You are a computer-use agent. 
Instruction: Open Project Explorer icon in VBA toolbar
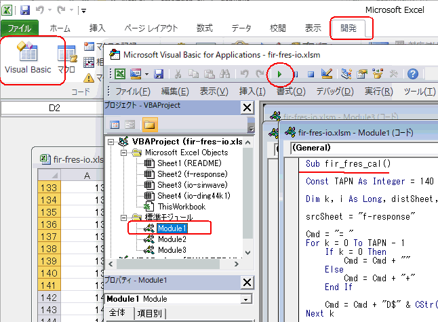[x=346, y=74]
